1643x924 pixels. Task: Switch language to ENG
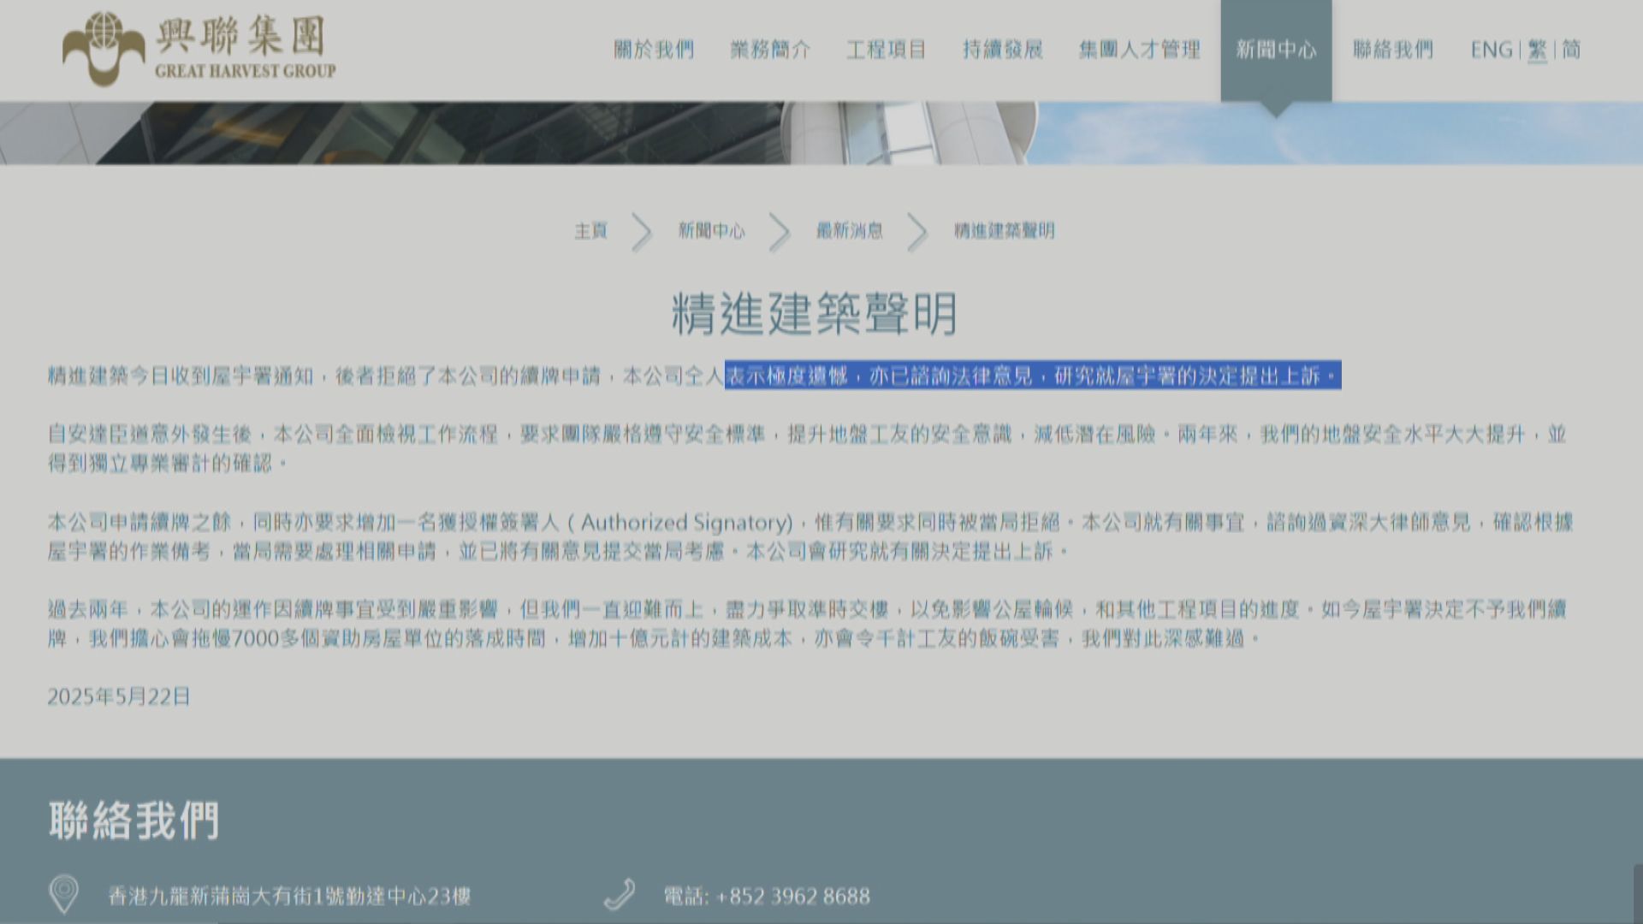coord(1492,50)
